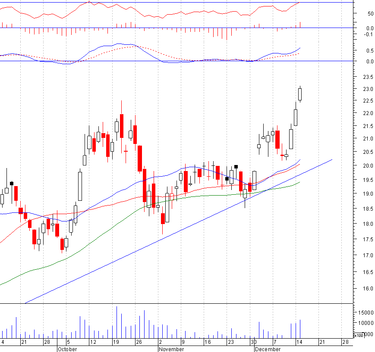The width and height of the screenshot is (375, 352).
Task: Click the date label 2 in November
Action: pyautogui.click(x=160, y=342)
